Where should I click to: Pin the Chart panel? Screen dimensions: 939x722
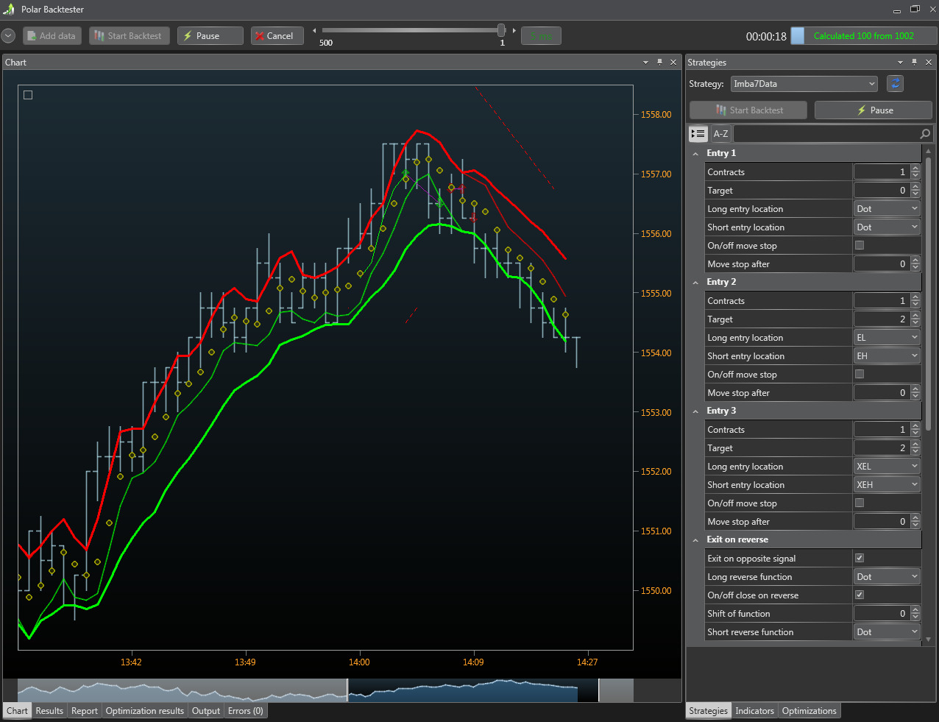[x=659, y=63]
